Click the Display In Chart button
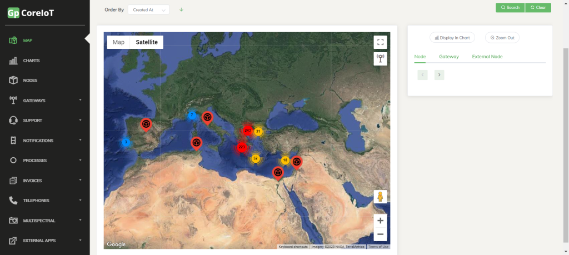 pos(452,38)
